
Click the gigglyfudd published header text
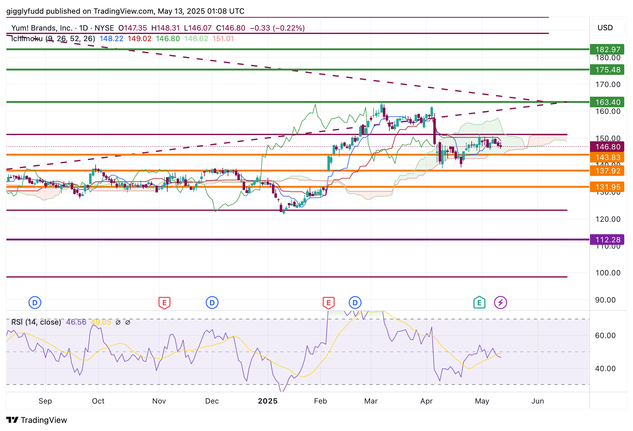(x=125, y=11)
